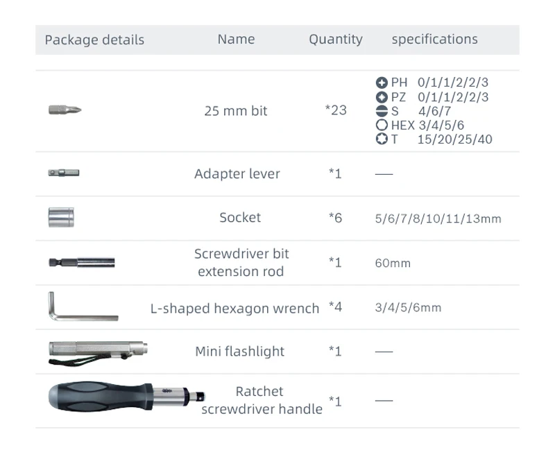This screenshot has width=555, height=450.
Task: Click the Quantity column header
Action: [336, 40]
